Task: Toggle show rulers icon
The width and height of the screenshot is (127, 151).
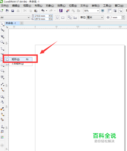Action: click(110, 11)
